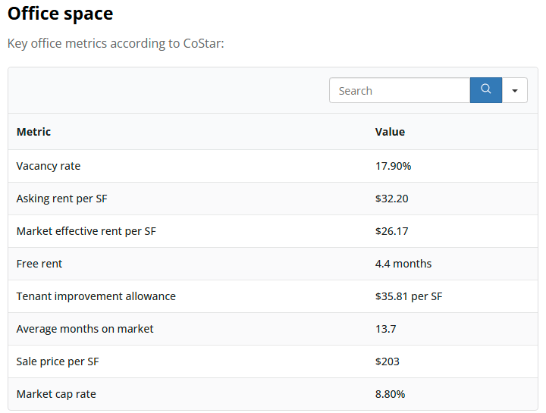Screen dimensions: 546x413
Task: Click the Key office metrics subtitle text
Action: coord(115,43)
